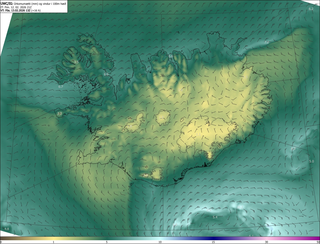Click the 30 tick label on the color scale
The image size is (320, 244).
pyautogui.click(x=266, y=242)
